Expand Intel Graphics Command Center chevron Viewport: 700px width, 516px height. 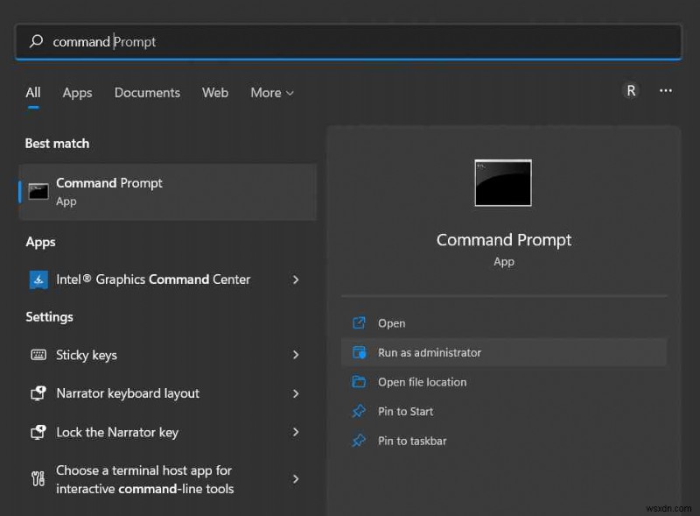click(296, 279)
